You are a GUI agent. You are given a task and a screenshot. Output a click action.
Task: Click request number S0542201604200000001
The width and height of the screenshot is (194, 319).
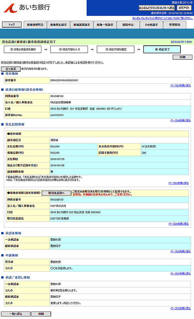pos(64,80)
